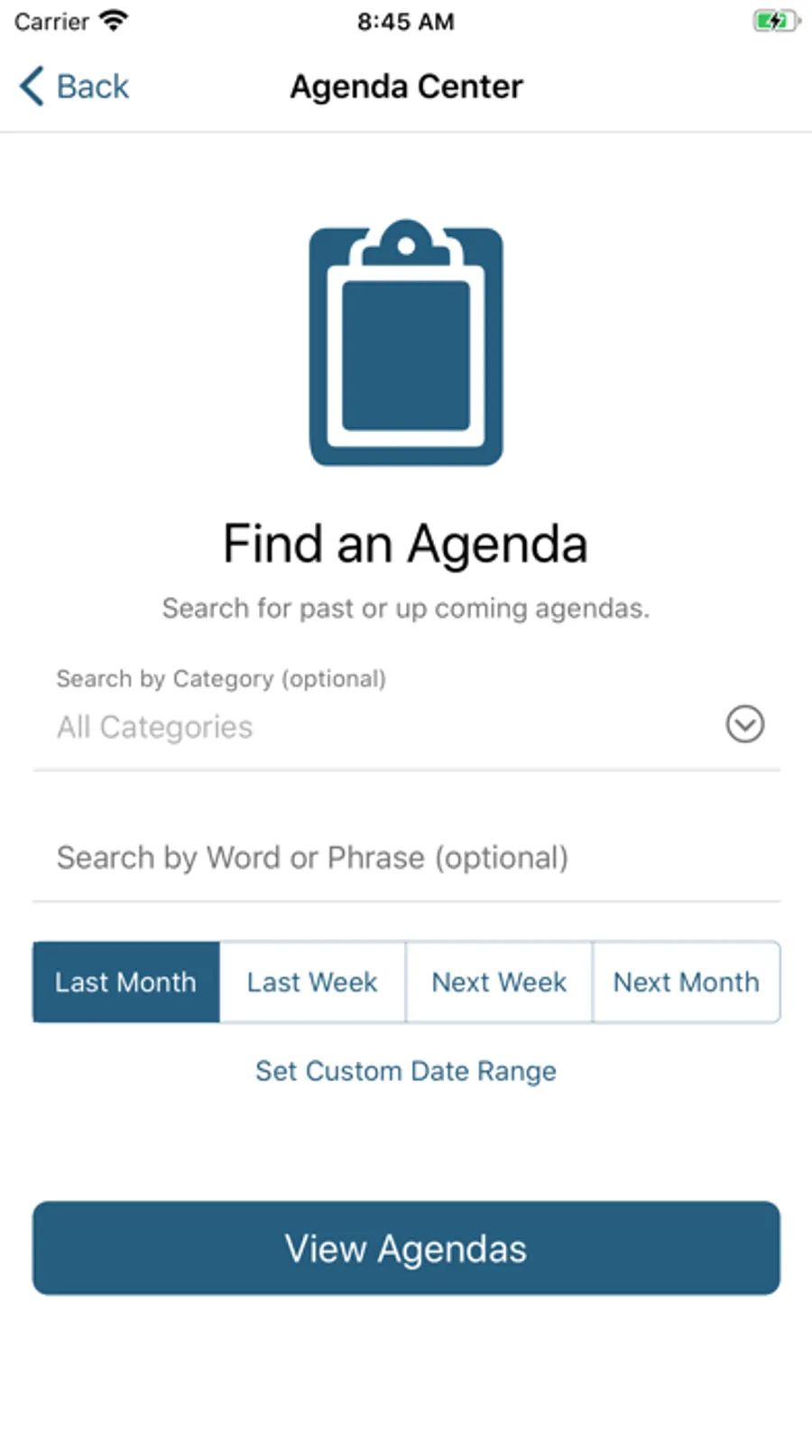
Task: Tap the View Agendas button
Action: click(x=406, y=1248)
